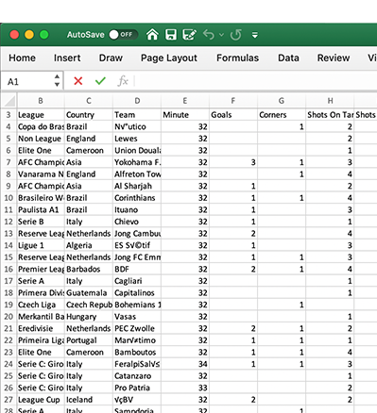
Task: Select the cell containing Corinthians
Action: click(x=137, y=198)
